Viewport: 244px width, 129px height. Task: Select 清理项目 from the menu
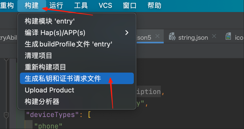tap(38, 55)
